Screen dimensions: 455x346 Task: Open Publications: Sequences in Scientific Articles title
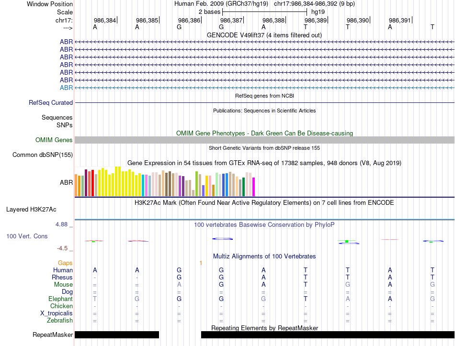[x=264, y=111]
